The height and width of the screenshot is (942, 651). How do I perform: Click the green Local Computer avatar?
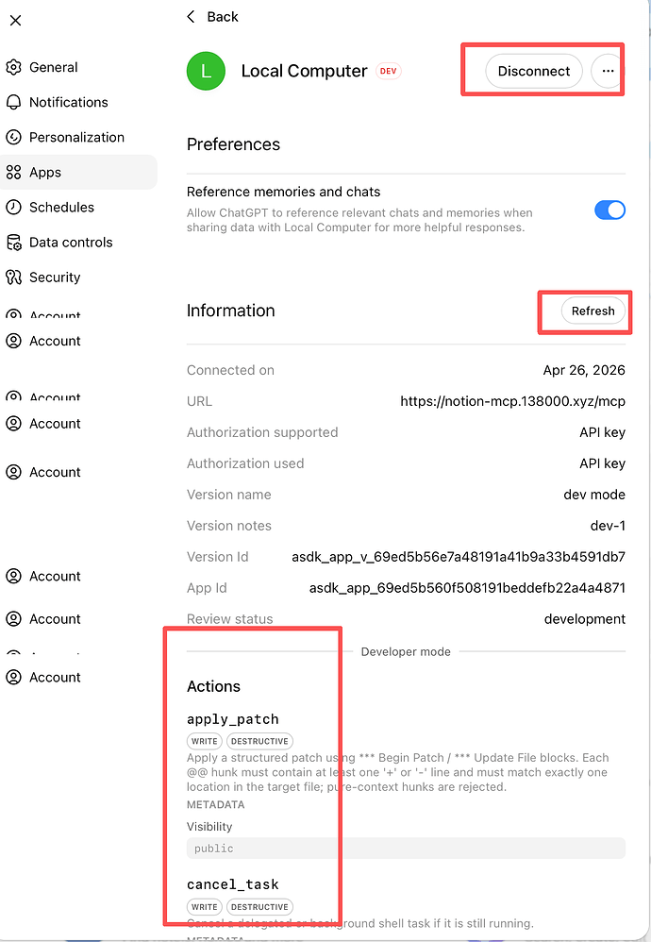[206, 71]
